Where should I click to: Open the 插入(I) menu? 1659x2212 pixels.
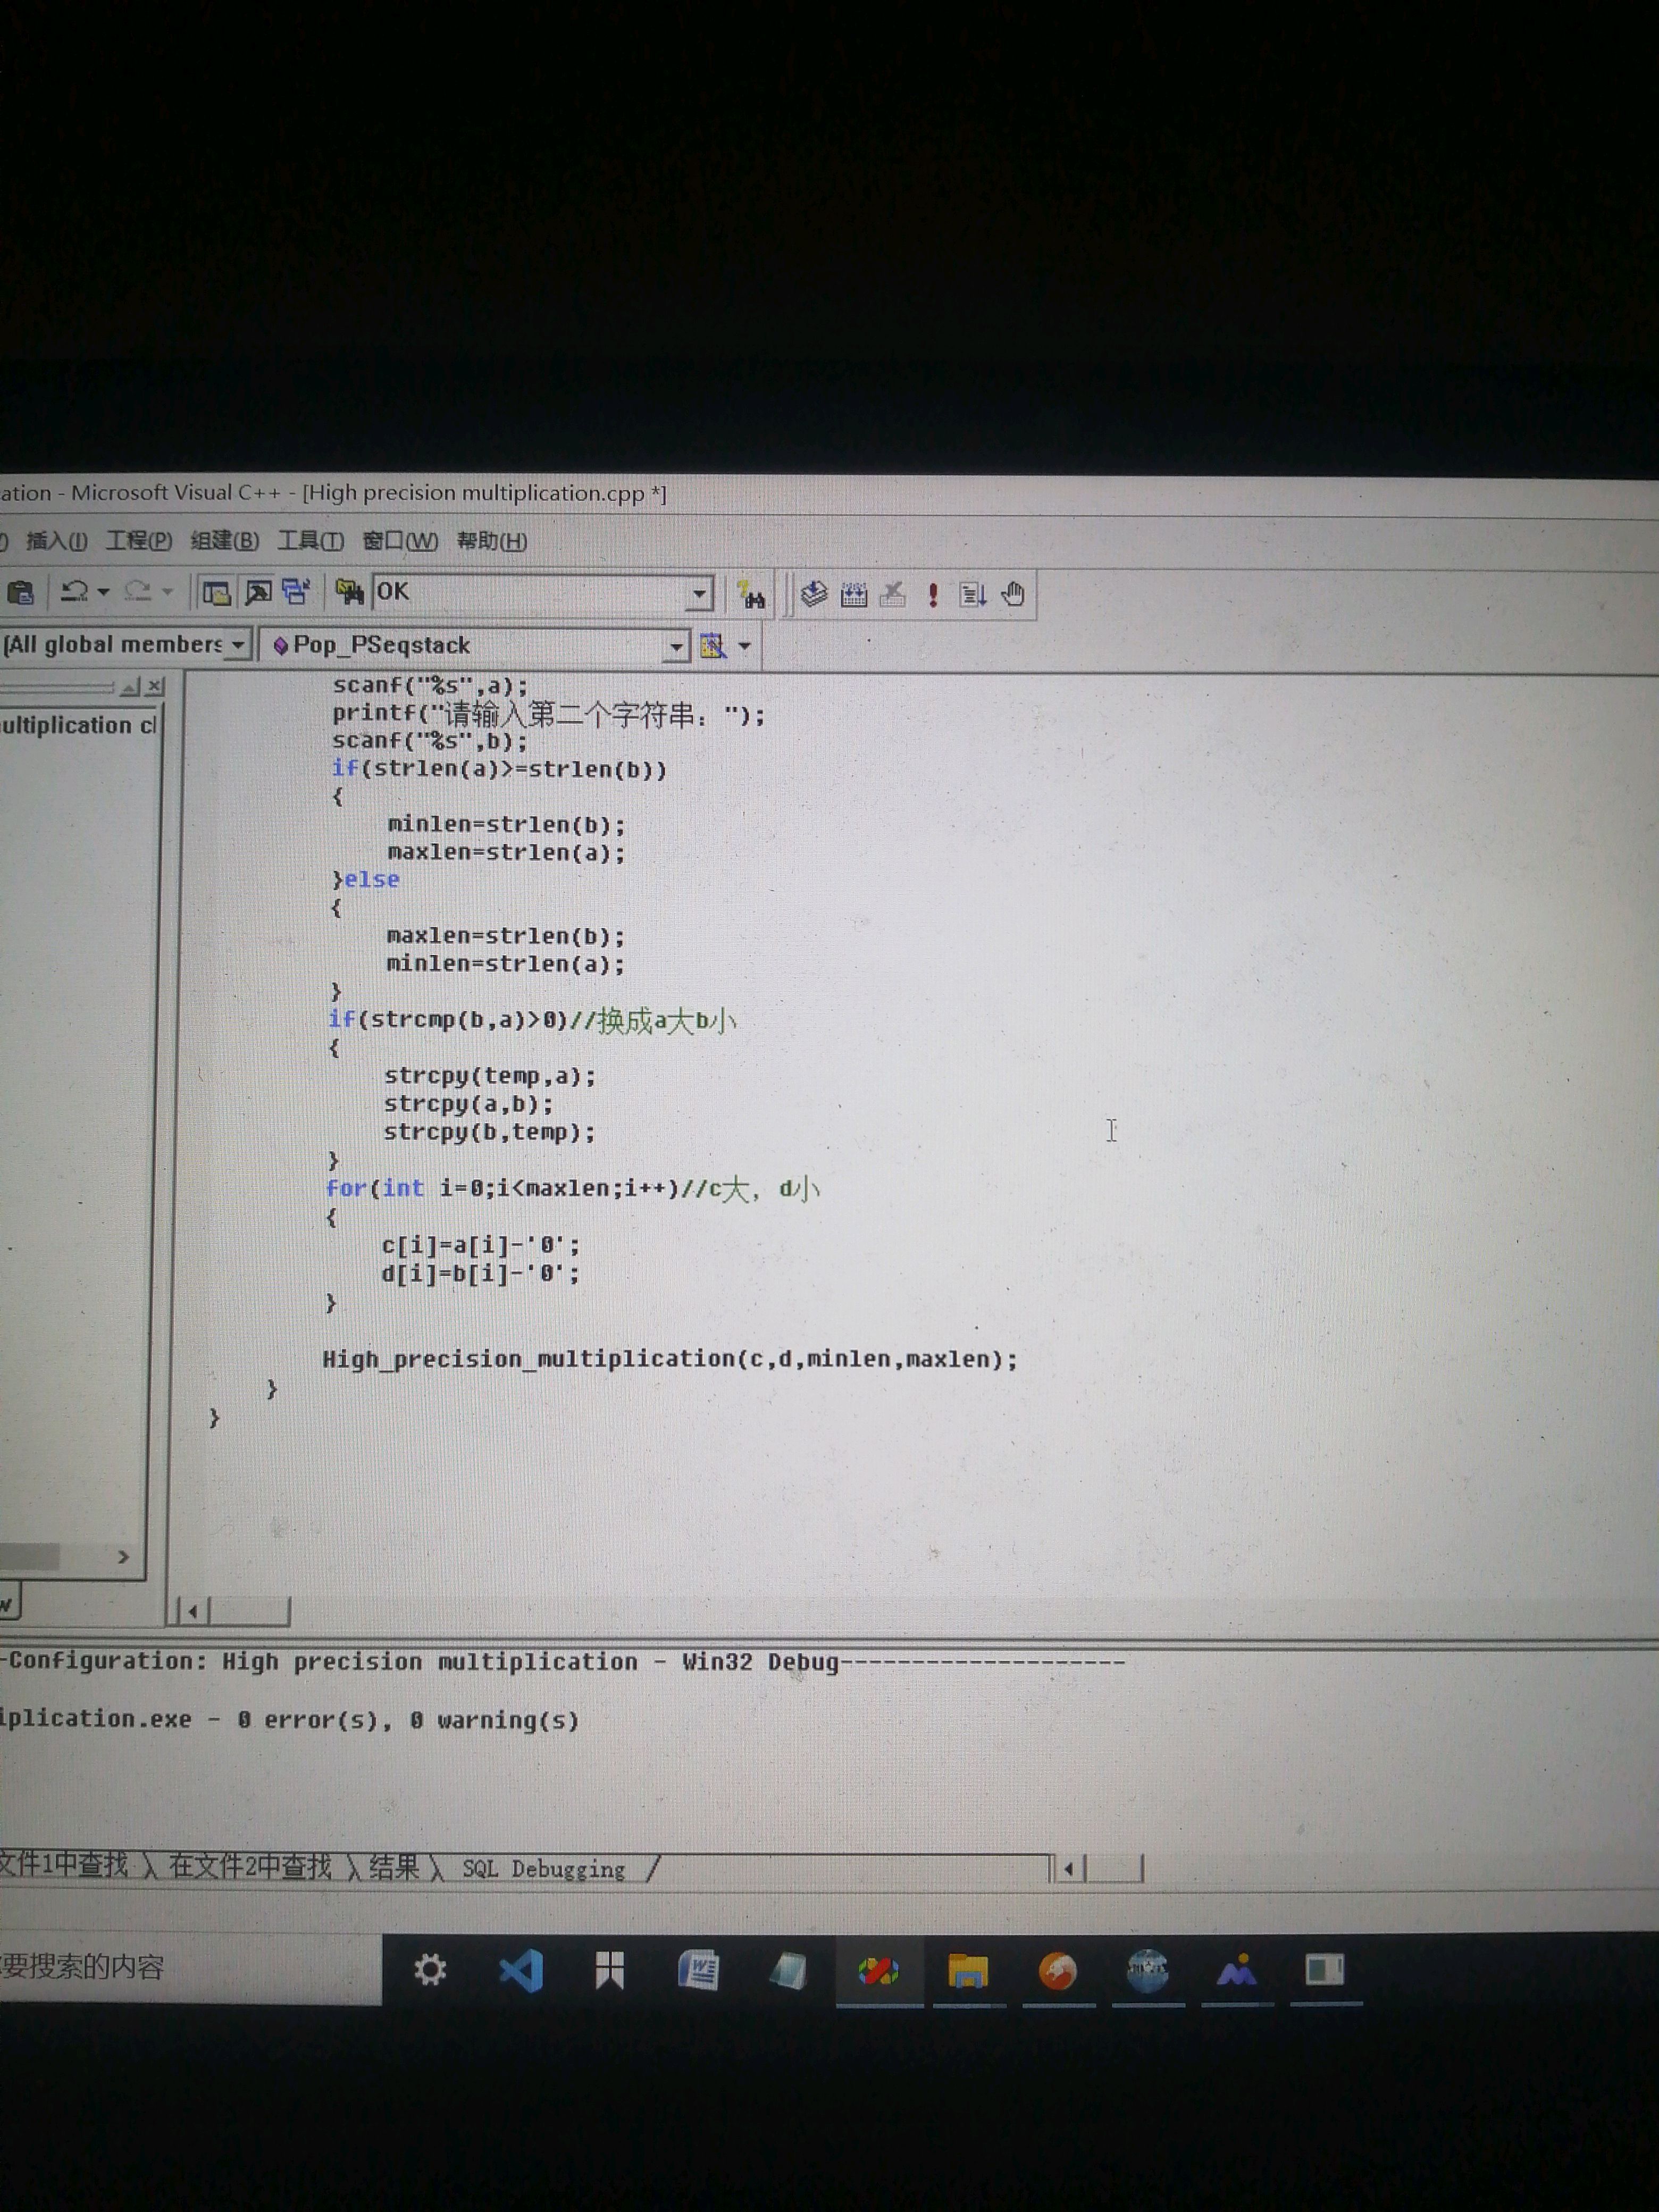[56, 541]
